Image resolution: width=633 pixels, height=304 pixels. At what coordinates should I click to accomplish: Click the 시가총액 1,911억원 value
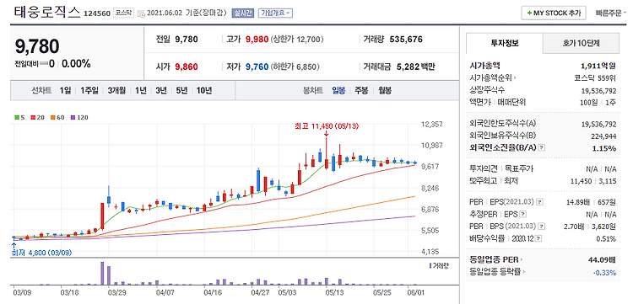pyautogui.click(x=598, y=66)
